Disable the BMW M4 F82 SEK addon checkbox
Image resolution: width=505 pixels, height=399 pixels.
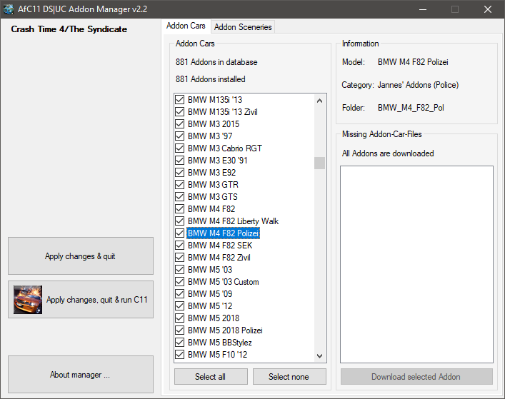(x=180, y=246)
